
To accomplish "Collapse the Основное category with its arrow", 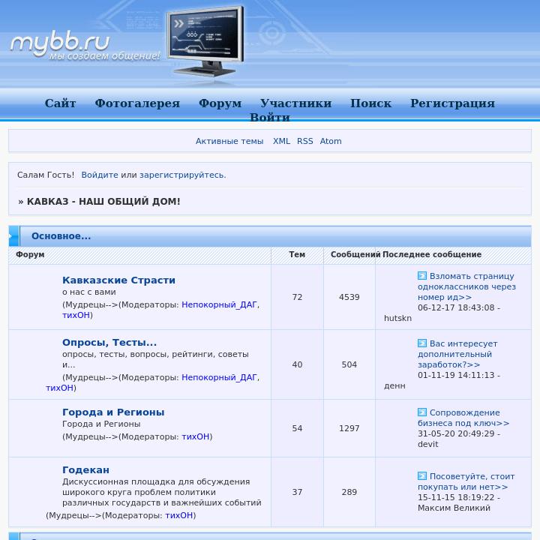I will pyautogui.click(x=13, y=236).
